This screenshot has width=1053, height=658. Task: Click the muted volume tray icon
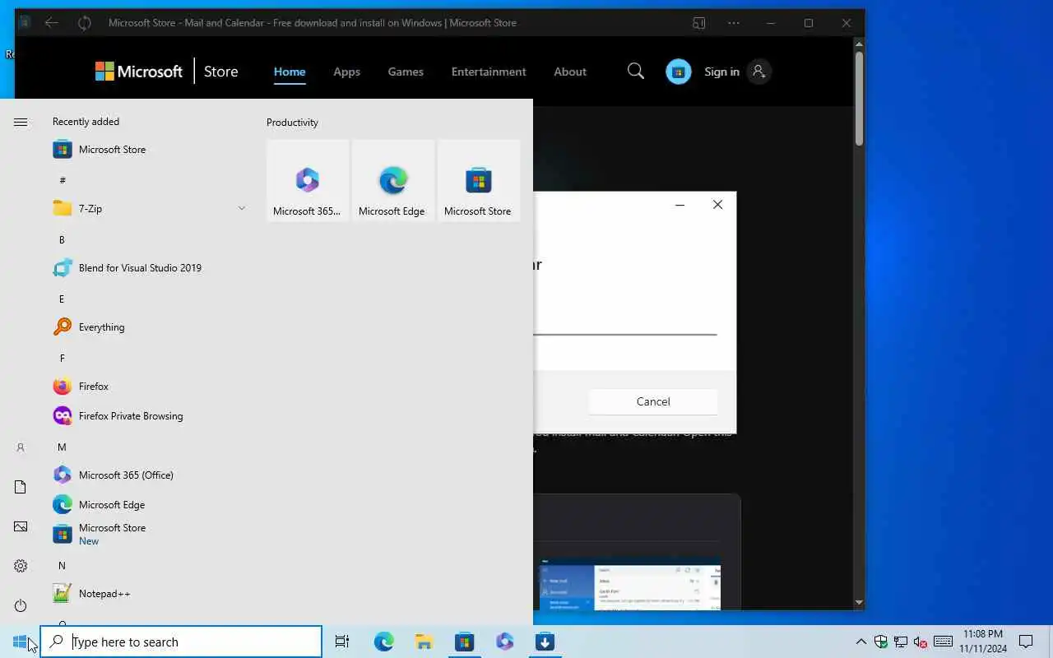click(921, 642)
